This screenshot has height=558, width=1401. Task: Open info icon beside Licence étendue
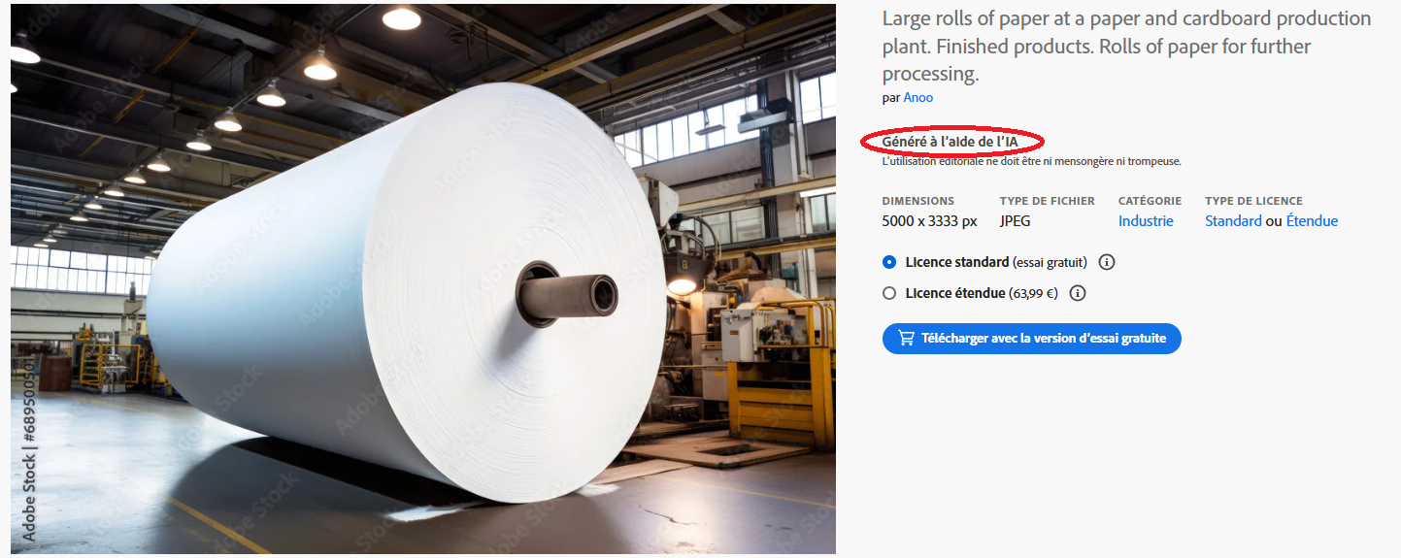point(1078,293)
